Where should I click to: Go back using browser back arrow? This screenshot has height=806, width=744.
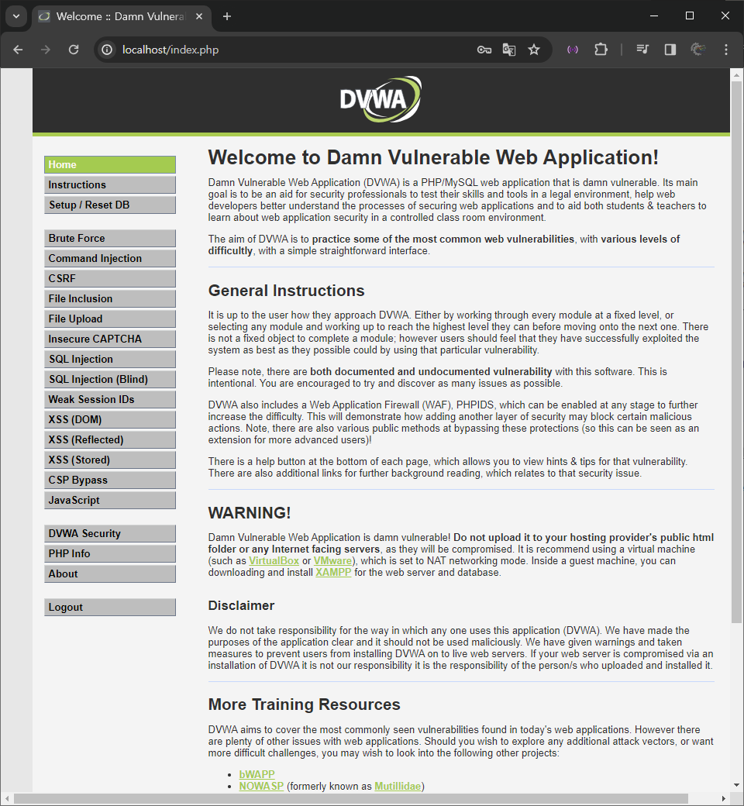[18, 50]
